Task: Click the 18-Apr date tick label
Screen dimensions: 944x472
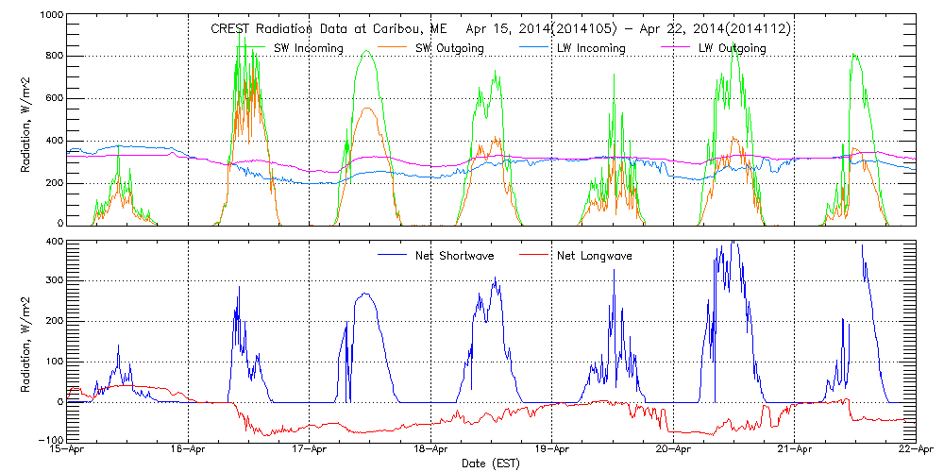Action: pos(430,450)
